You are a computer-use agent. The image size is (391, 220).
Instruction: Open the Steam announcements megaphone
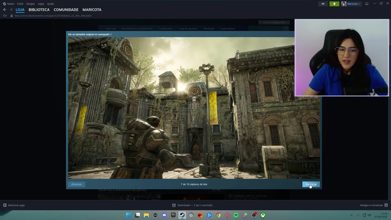(x=323, y=4)
